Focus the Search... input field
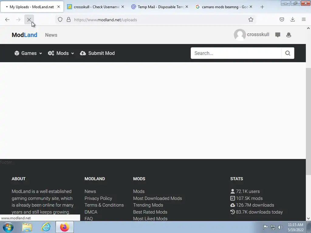 click(x=236, y=53)
